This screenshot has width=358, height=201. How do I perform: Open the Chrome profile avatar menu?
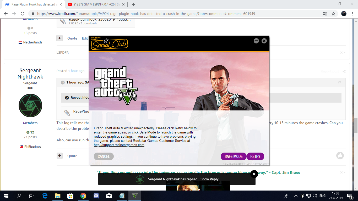(x=344, y=14)
